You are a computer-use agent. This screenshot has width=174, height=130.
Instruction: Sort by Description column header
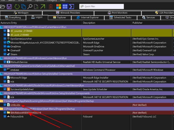coord(106,23)
